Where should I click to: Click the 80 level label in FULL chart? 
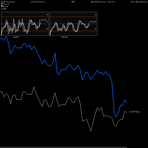(x=96, y=15)
